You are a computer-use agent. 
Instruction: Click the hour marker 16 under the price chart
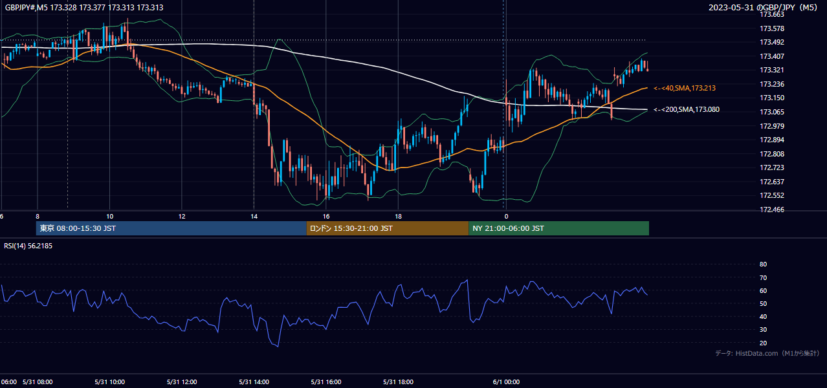point(326,217)
